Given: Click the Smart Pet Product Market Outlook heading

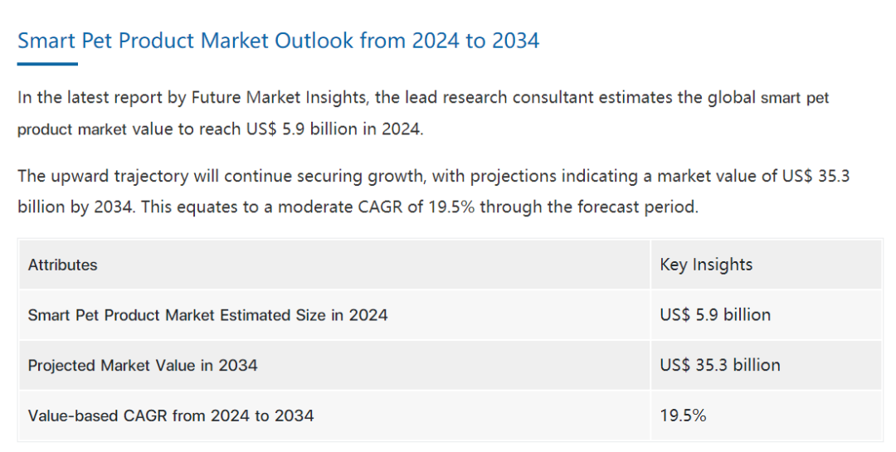Looking at the screenshot, I should point(279,41).
